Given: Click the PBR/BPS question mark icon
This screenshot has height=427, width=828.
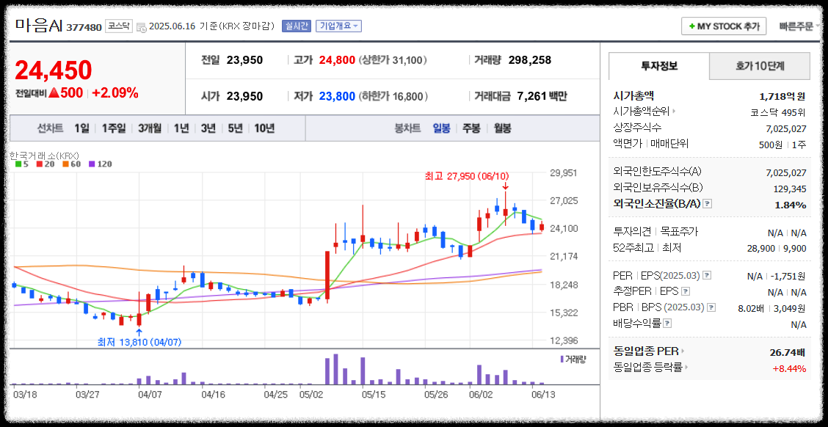Looking at the screenshot, I should point(711,307).
